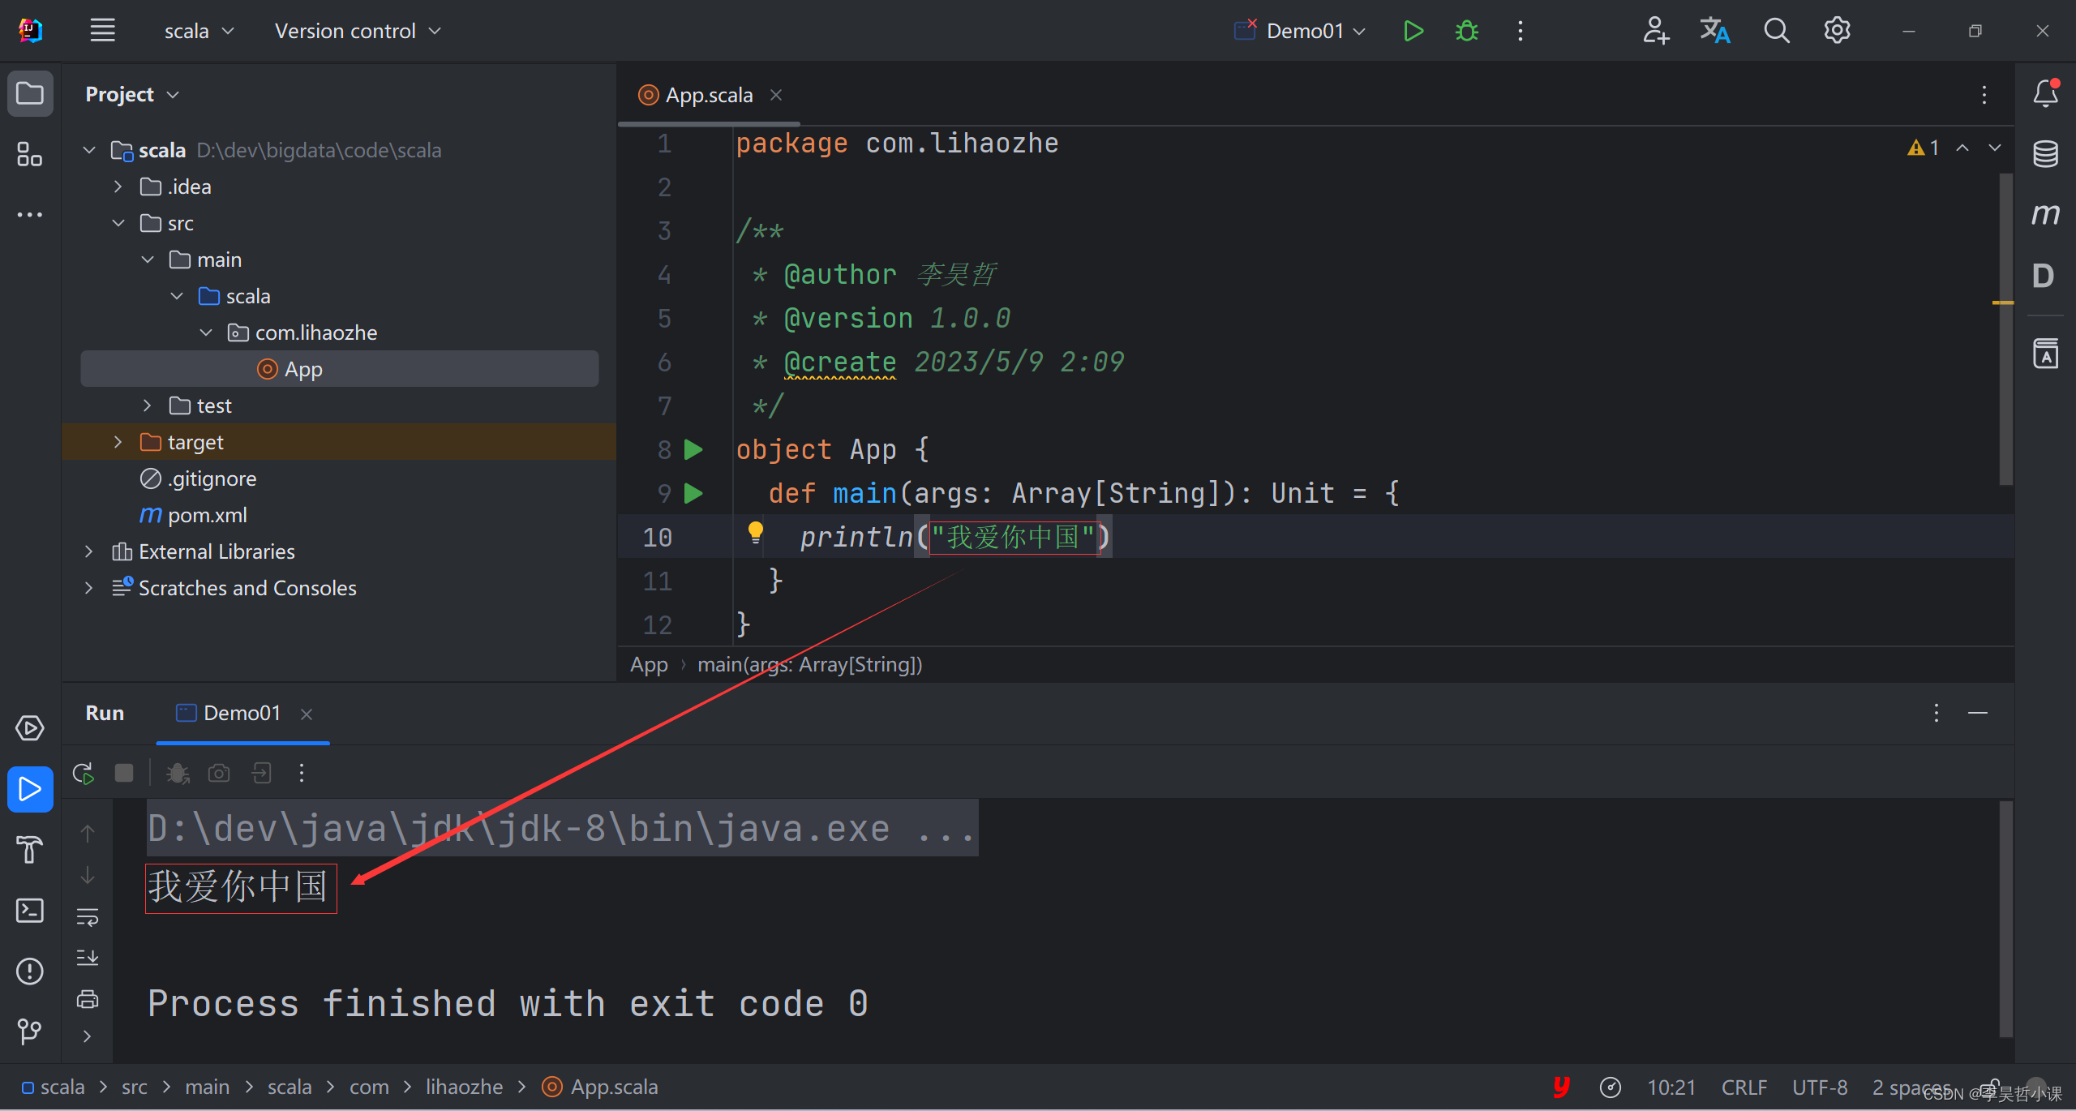Close the App.scala editor tab

point(776,95)
